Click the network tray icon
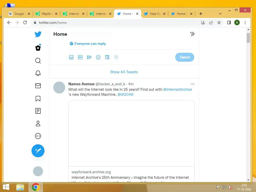The image size is (256, 192). (x=224, y=187)
